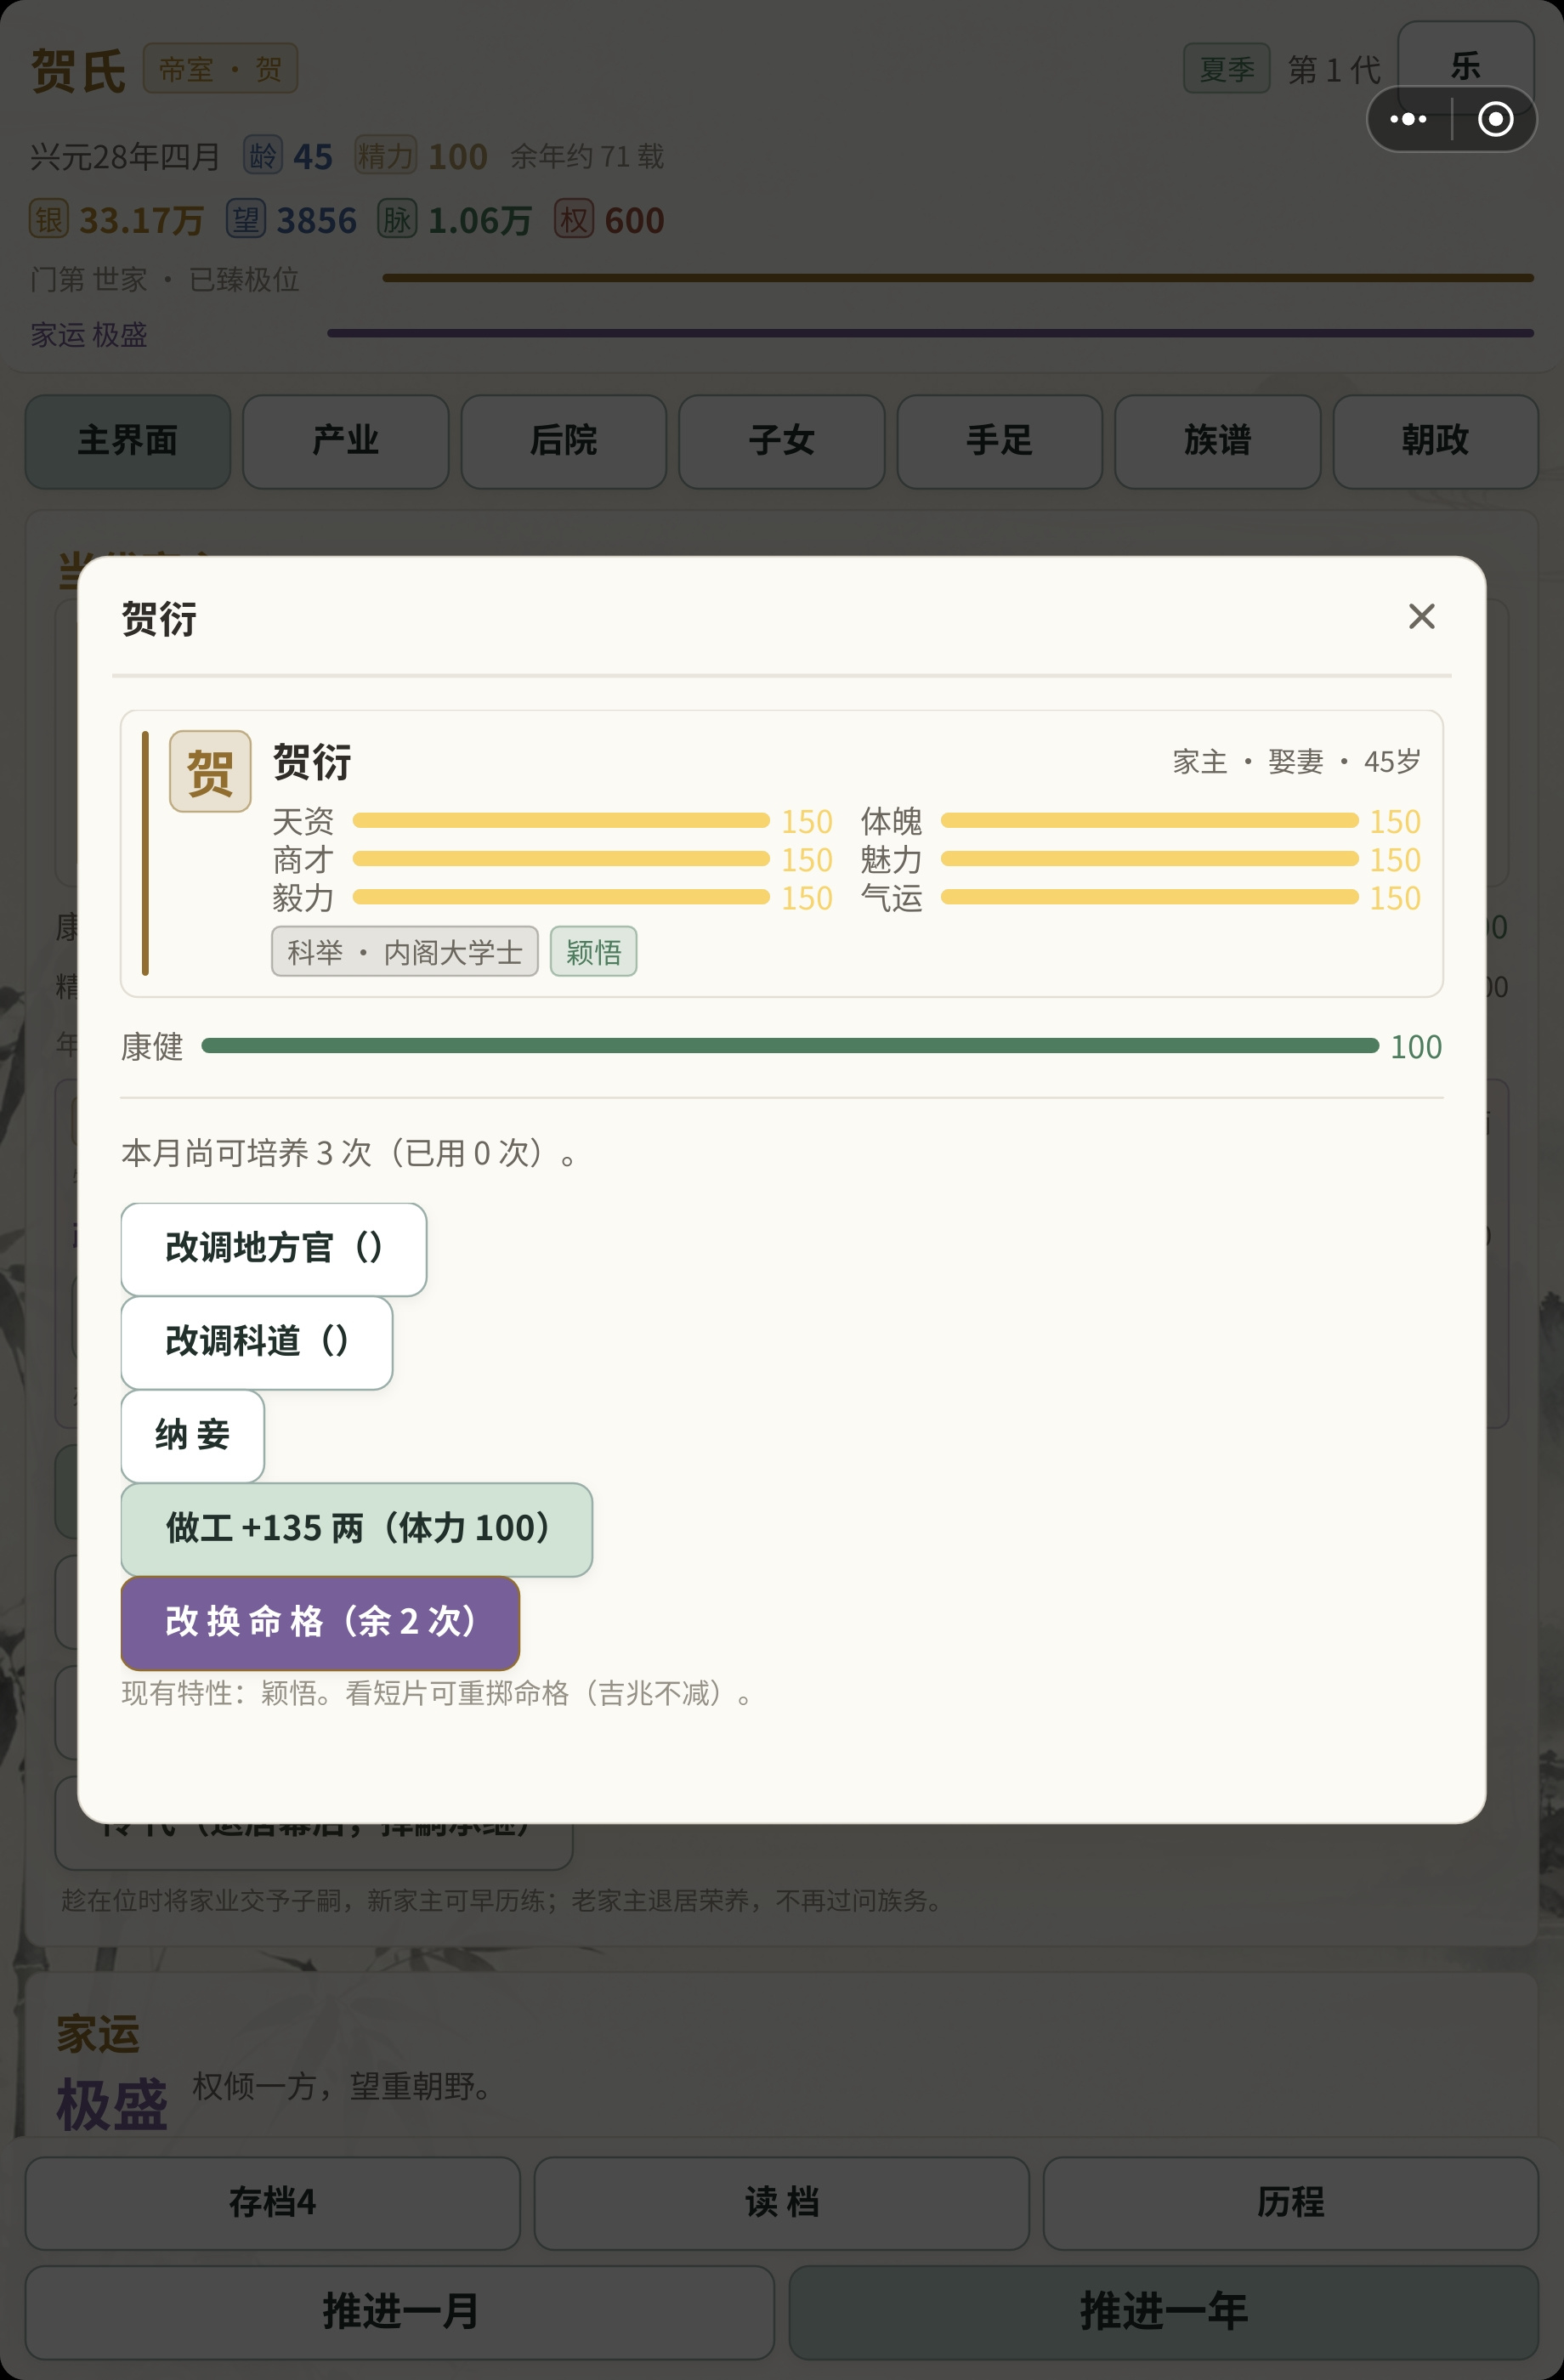The width and height of the screenshot is (1564, 2380).
Task: Tap the 龄 age icon
Action: [x=263, y=156]
